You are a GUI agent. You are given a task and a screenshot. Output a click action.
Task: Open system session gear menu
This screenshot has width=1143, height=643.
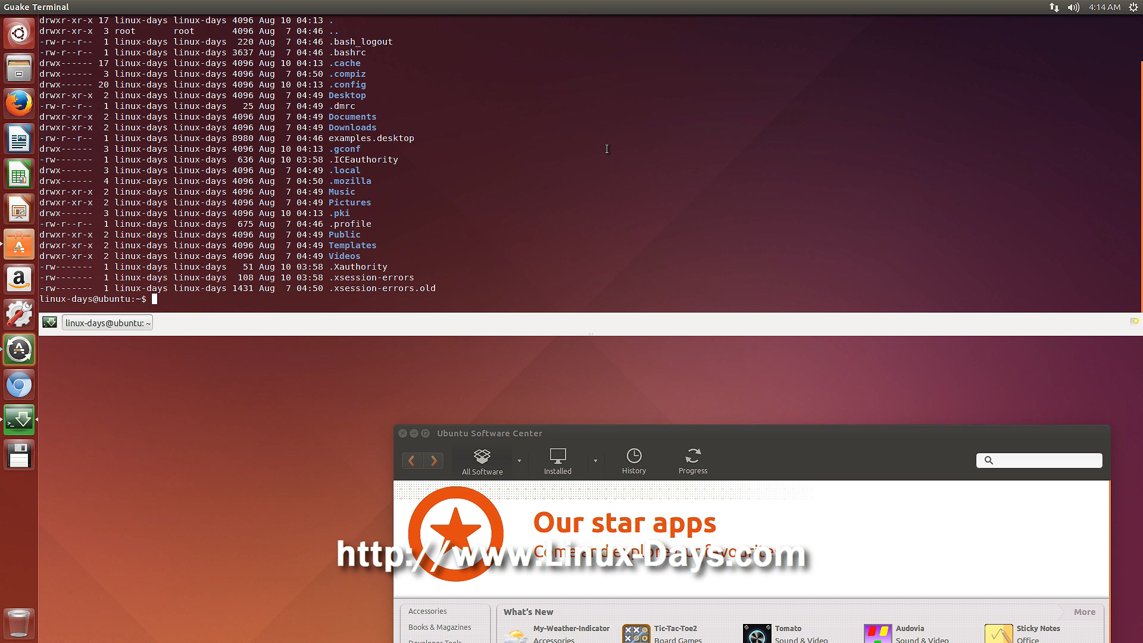coord(1133,7)
